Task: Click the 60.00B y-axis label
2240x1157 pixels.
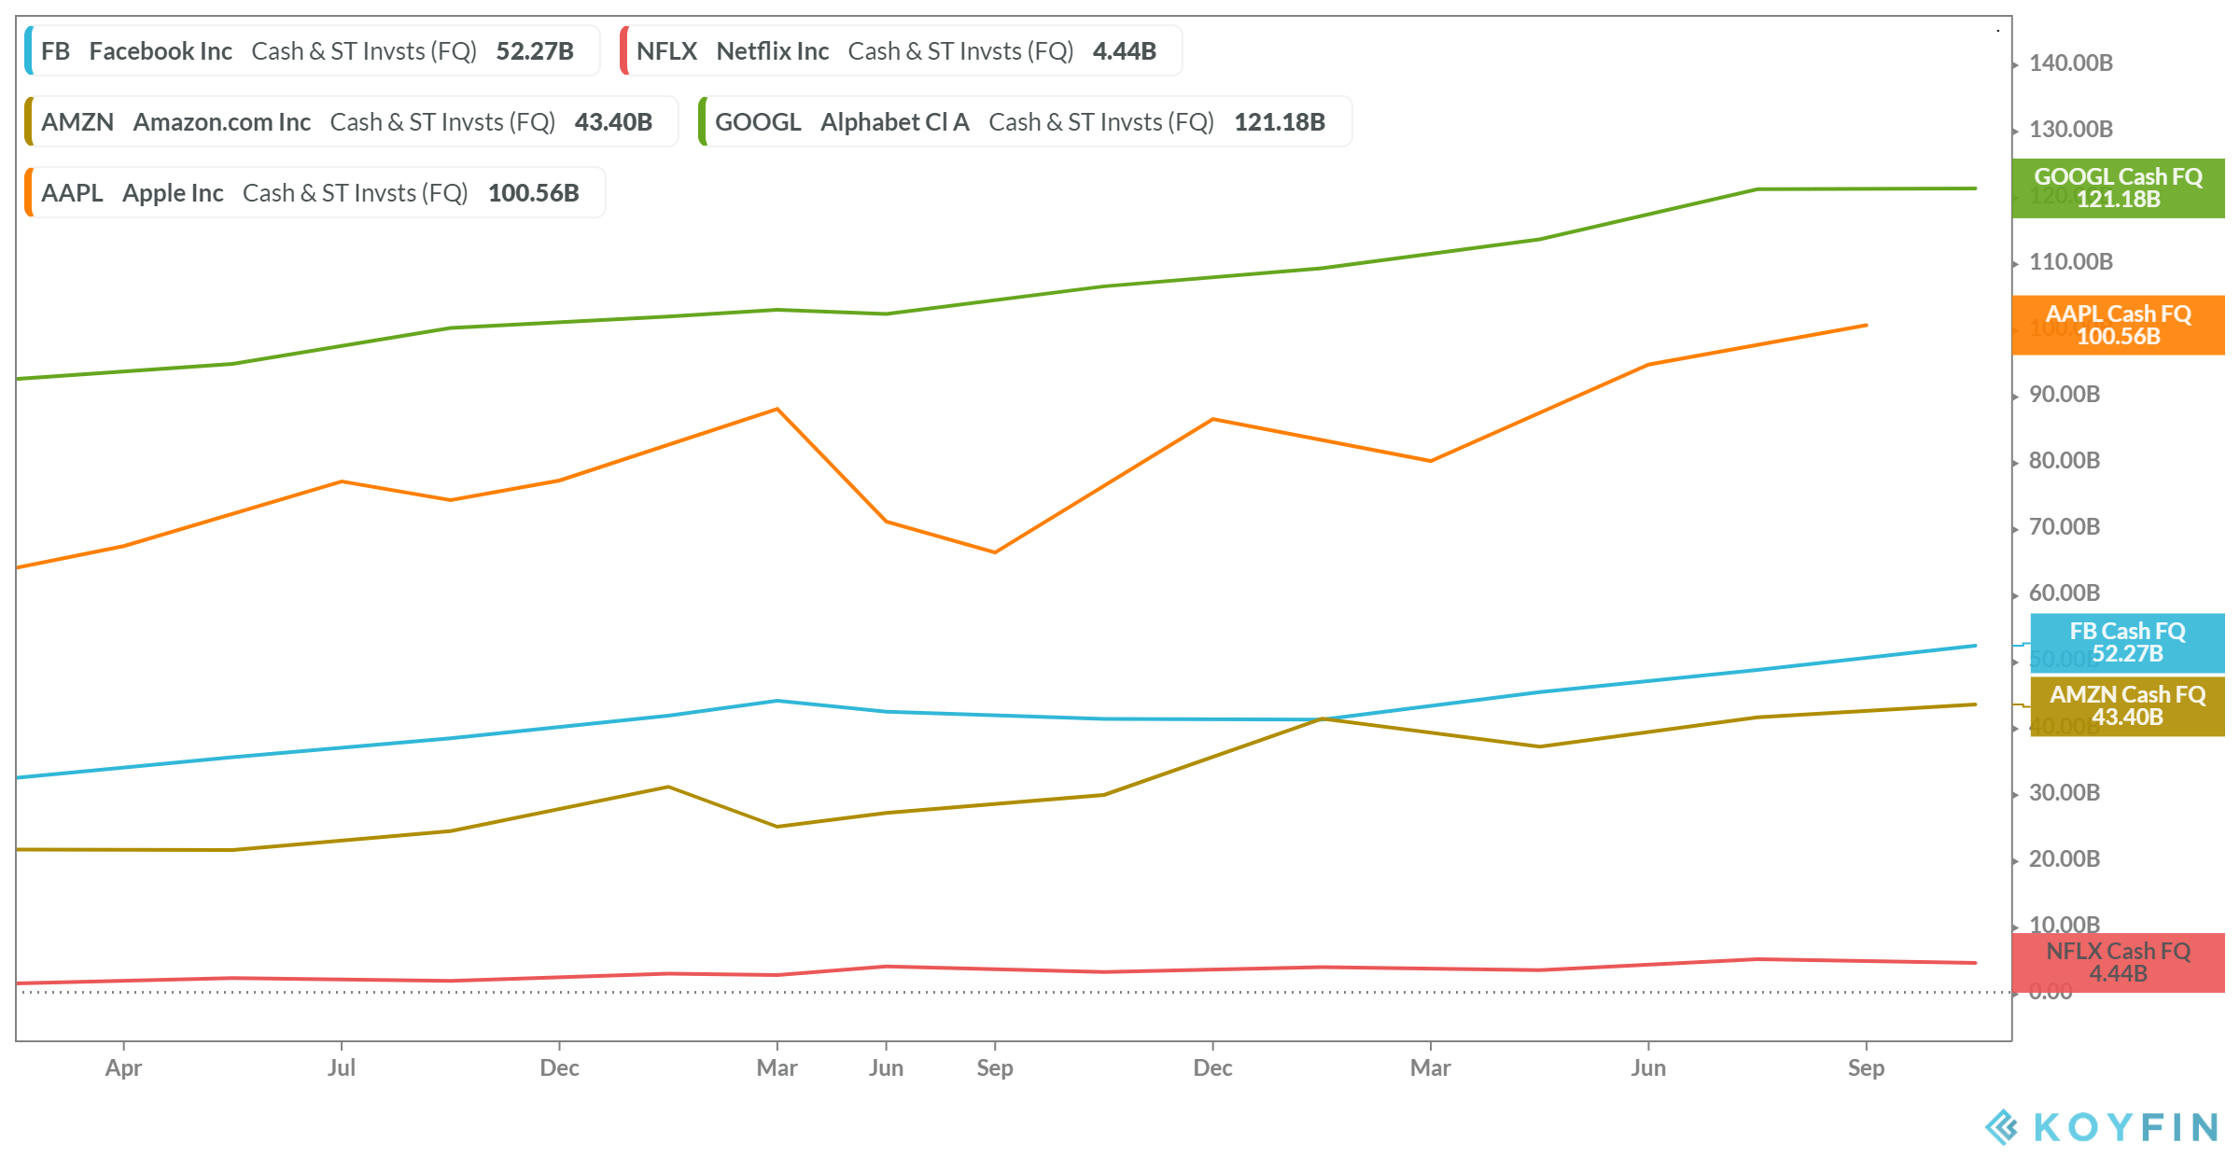Action: [x=2065, y=592]
